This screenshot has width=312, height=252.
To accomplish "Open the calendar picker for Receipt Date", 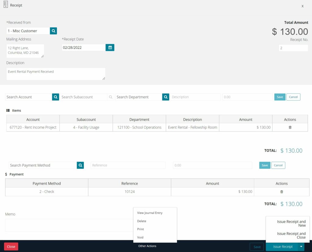I will click(110, 48).
